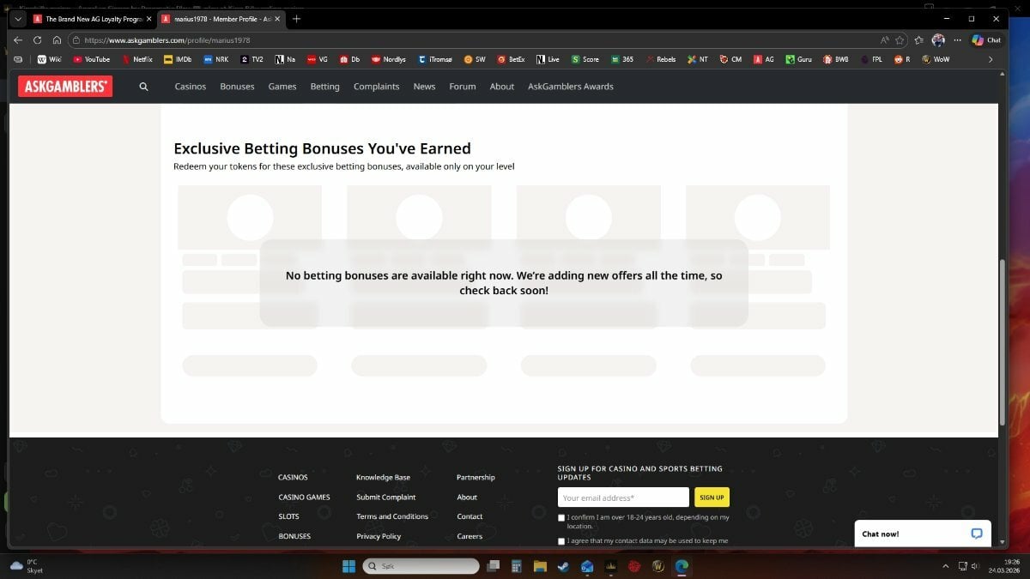Click the chat bubble icon in Chat now
The height and width of the screenshot is (579, 1030).
[976, 534]
